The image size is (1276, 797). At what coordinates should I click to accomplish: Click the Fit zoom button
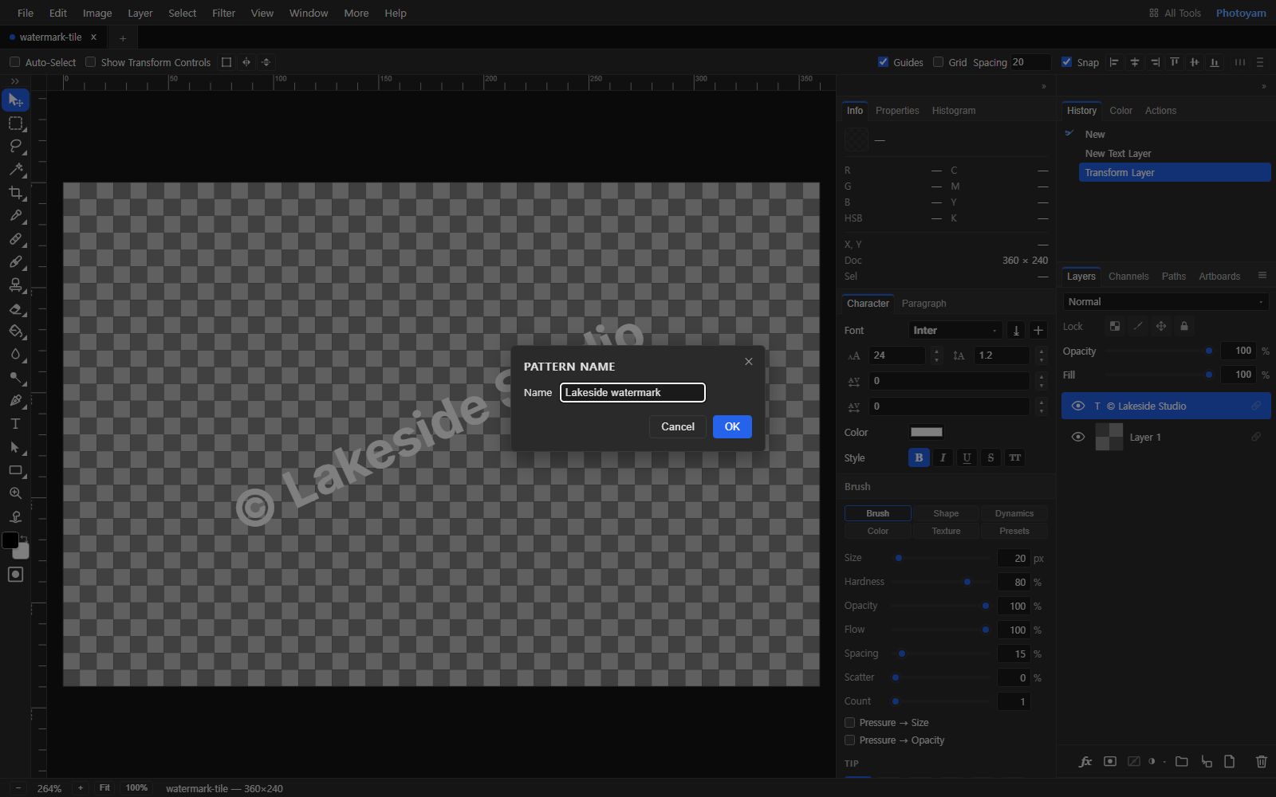[104, 788]
